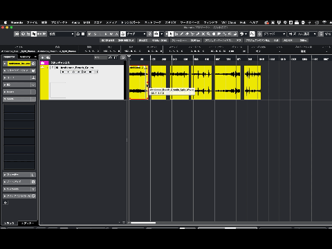This screenshot has height=249, width=332.
Task: Click the pink folder track icon
Action: [43, 63]
